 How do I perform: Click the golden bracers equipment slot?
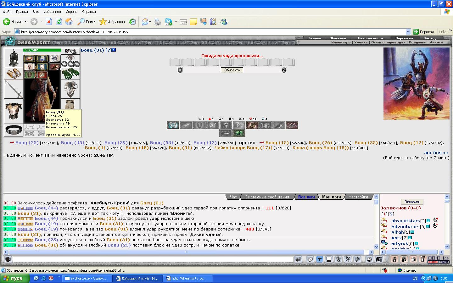14,73
